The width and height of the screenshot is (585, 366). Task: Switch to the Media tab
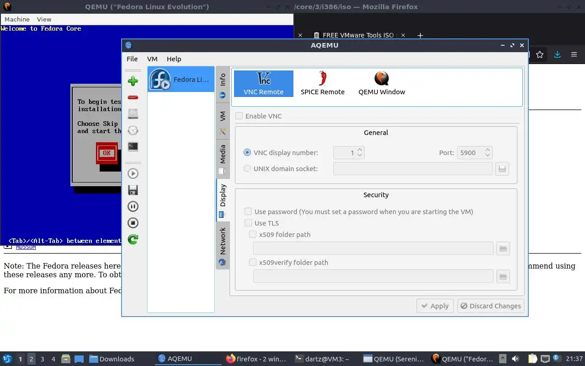[x=223, y=159]
